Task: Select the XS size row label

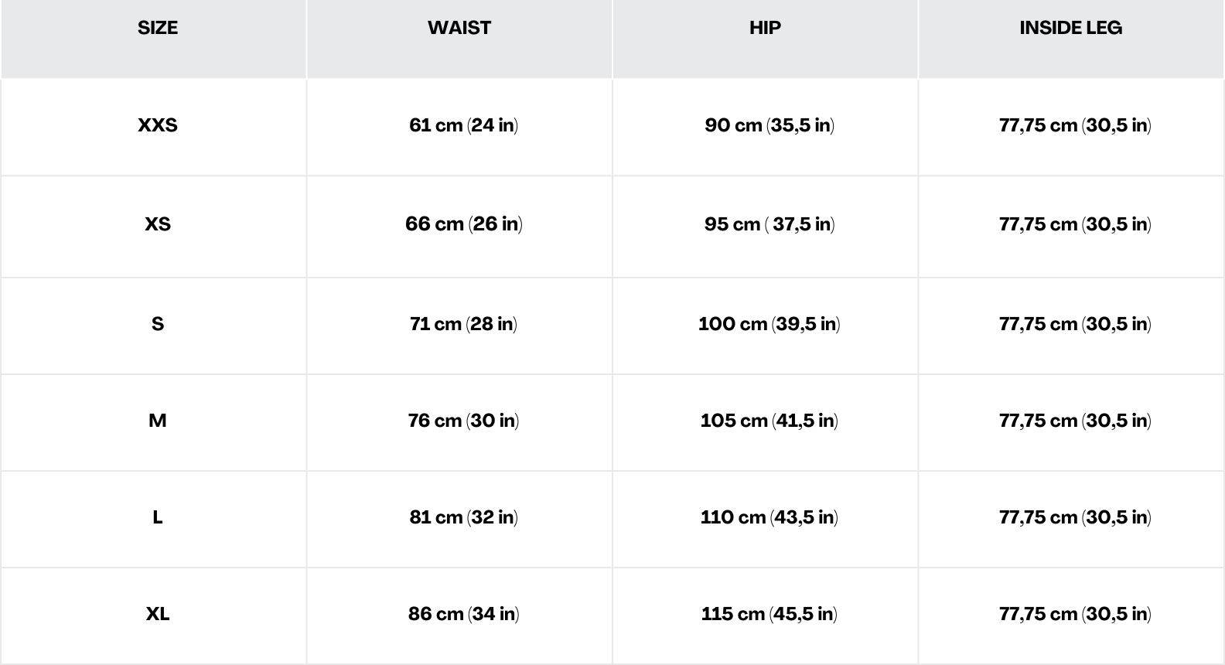Action: coord(158,224)
